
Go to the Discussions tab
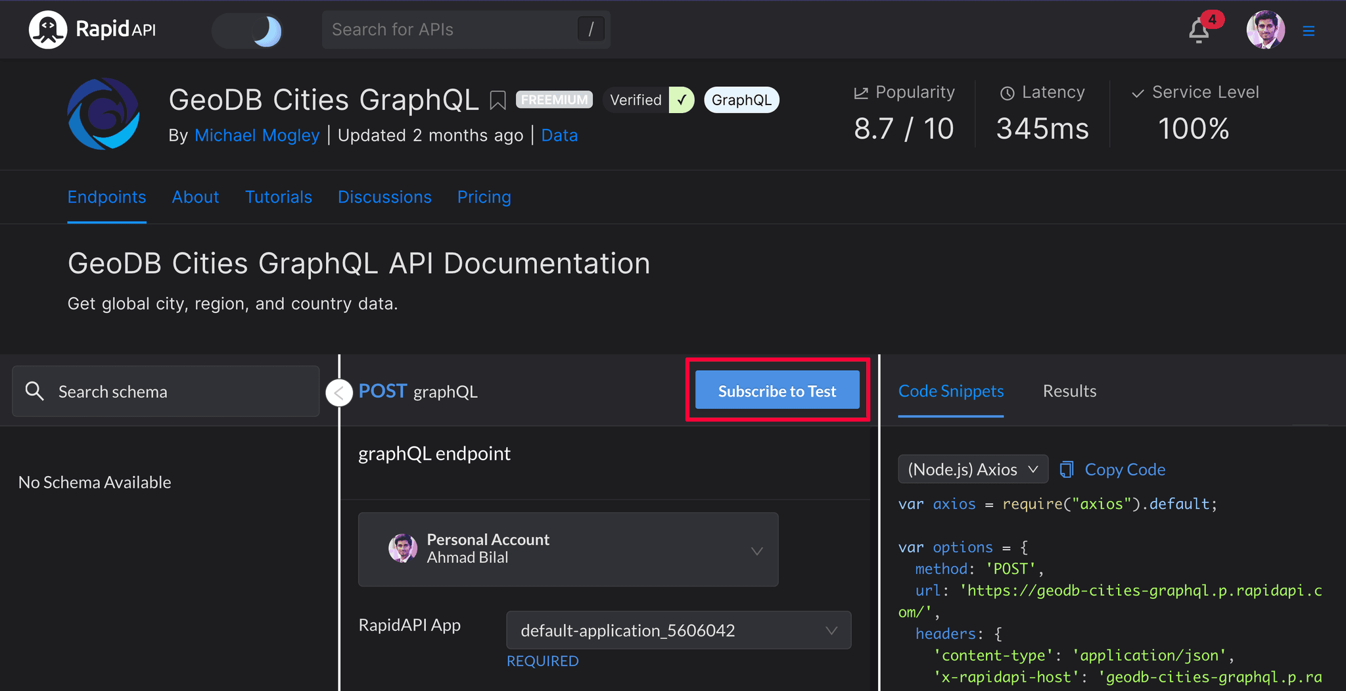[x=384, y=197]
